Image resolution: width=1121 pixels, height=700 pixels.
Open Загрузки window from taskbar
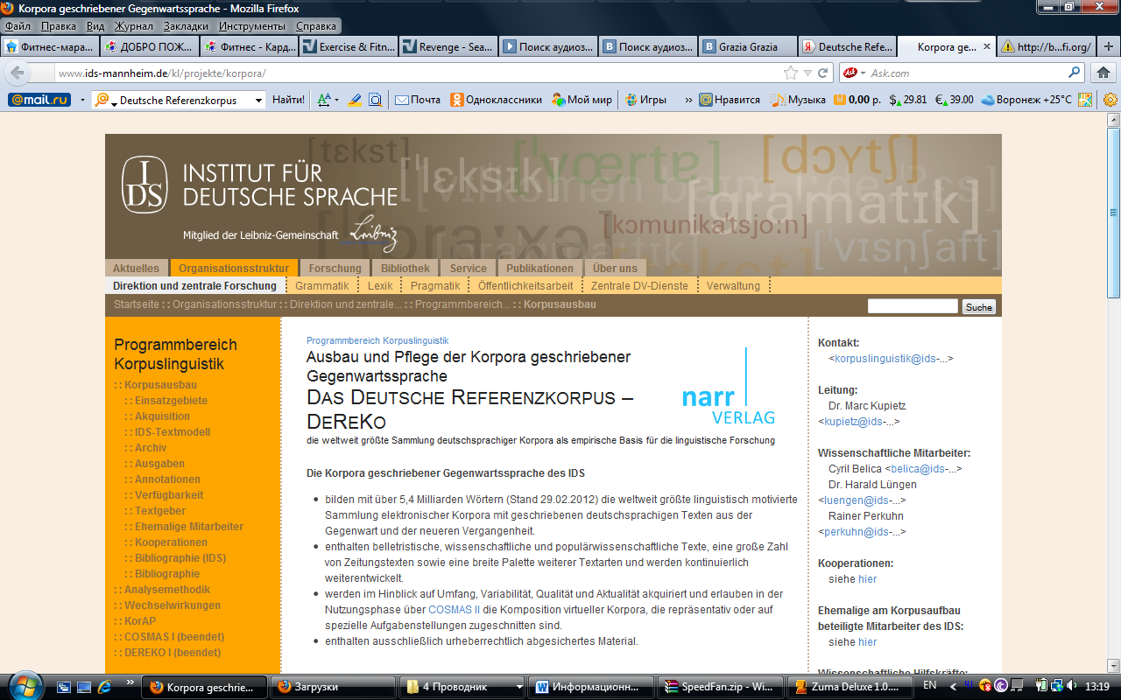[x=334, y=687]
